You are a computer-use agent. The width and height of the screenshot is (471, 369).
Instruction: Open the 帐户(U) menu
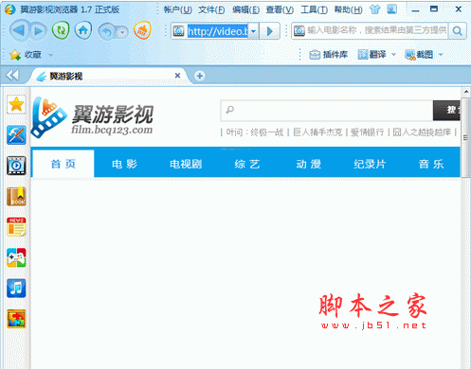pyautogui.click(x=177, y=10)
